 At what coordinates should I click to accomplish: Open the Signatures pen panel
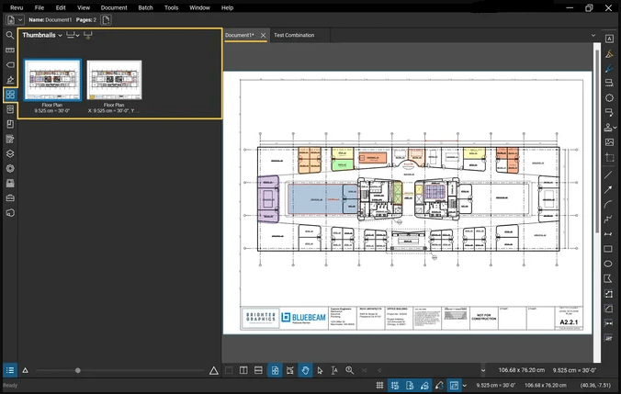tap(10, 80)
